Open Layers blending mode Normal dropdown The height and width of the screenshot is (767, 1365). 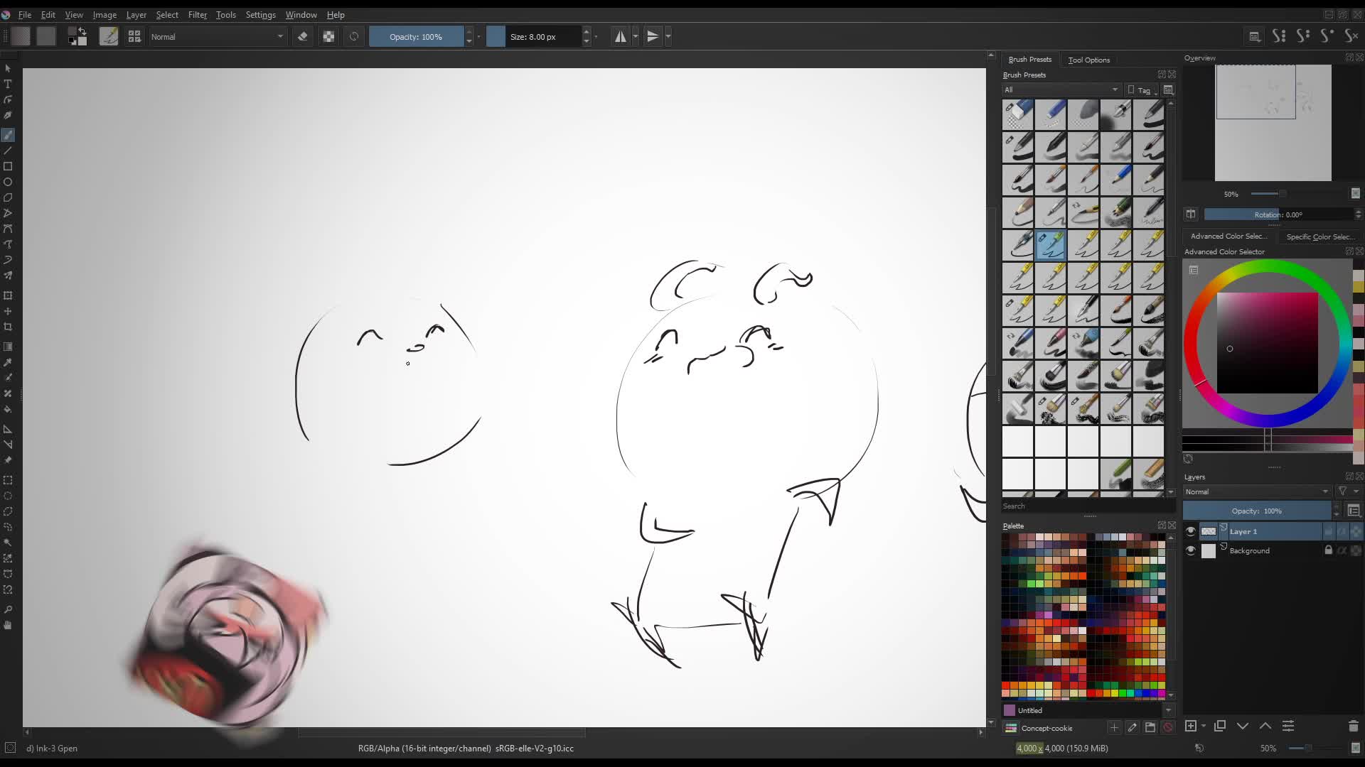click(1257, 491)
